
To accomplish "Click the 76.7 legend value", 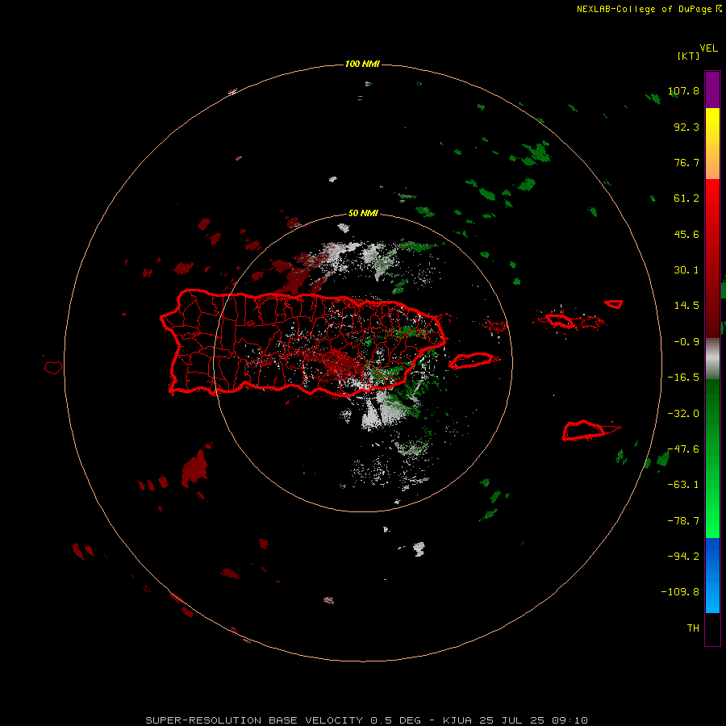I will tap(686, 162).
